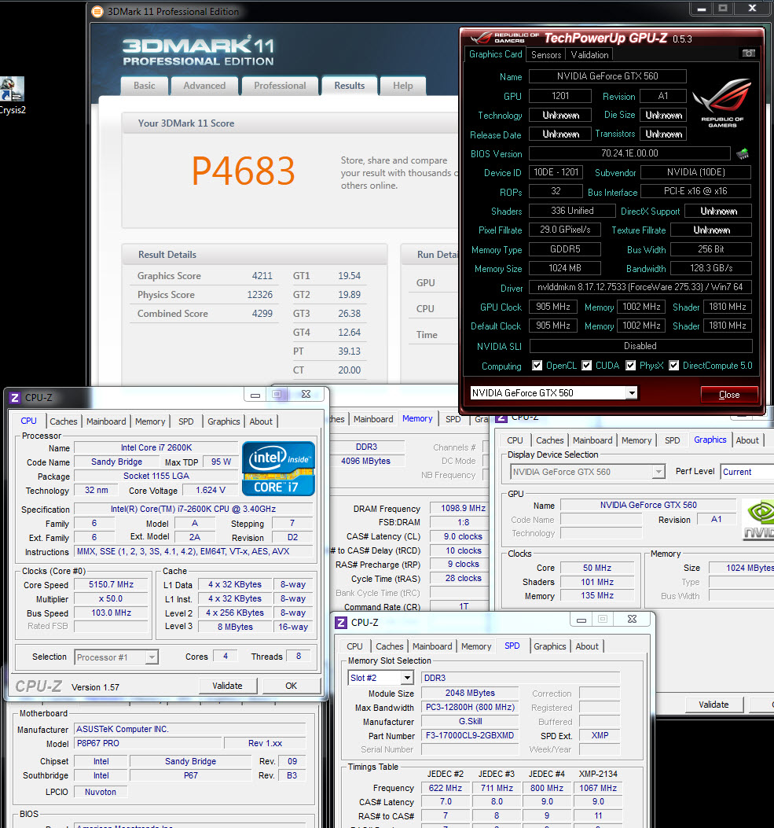Click the Part Number field F3-17000CL9-2GBXMD
The image size is (774, 828).
tap(470, 735)
